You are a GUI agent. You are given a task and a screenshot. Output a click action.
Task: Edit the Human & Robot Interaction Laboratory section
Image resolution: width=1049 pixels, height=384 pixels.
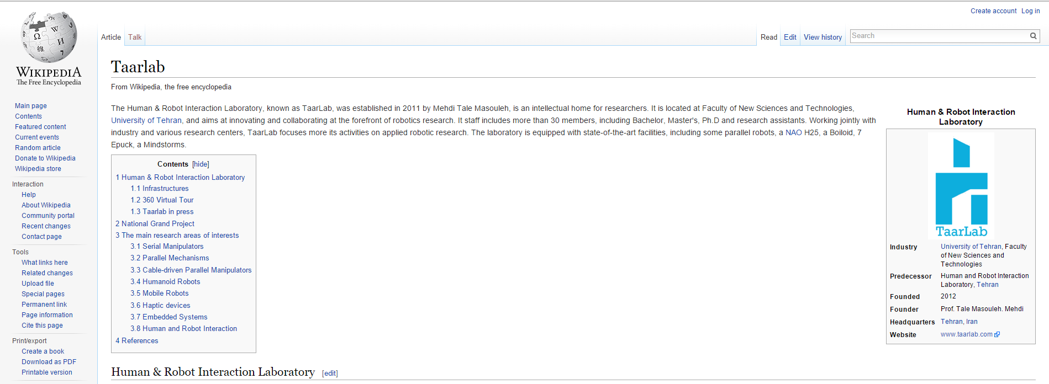click(330, 374)
